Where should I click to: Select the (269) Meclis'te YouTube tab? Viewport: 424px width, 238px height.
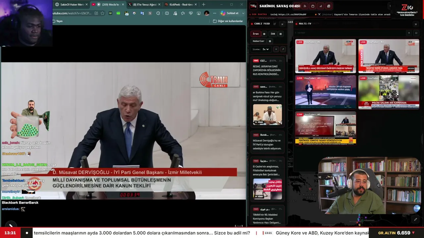tap(108, 5)
